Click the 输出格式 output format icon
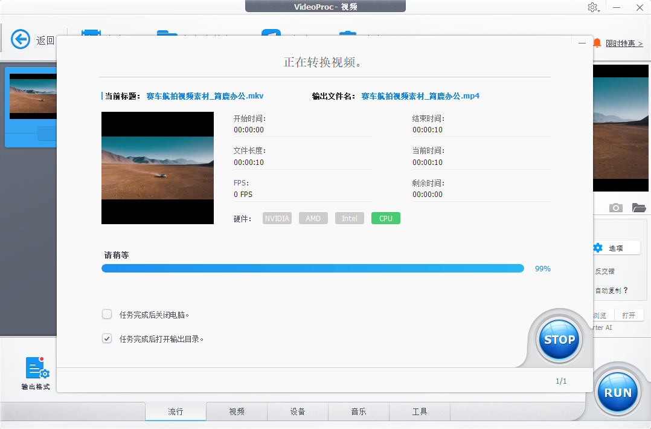 36,369
